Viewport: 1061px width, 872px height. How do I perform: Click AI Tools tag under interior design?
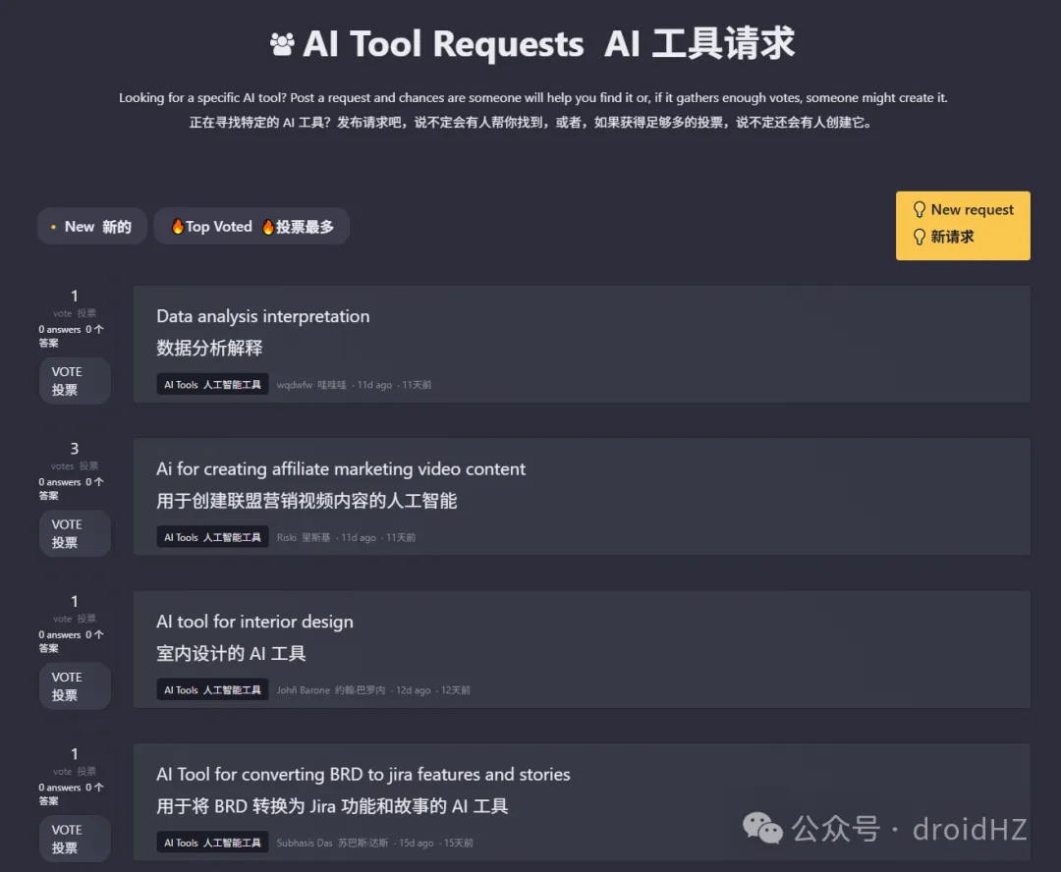pyautogui.click(x=212, y=690)
